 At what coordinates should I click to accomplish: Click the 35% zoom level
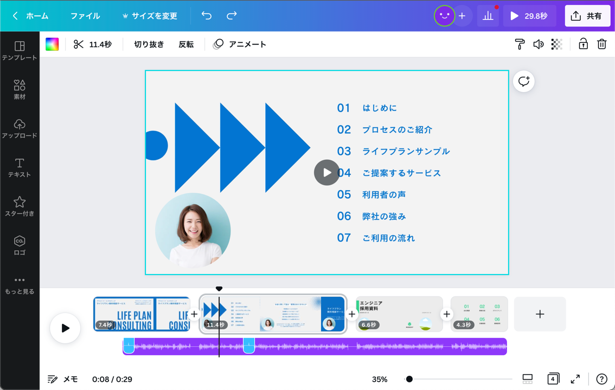(x=379, y=379)
